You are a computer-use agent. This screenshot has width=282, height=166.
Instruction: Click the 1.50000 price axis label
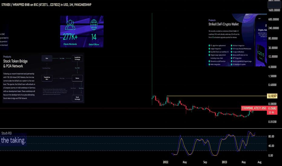[x=272, y=76]
